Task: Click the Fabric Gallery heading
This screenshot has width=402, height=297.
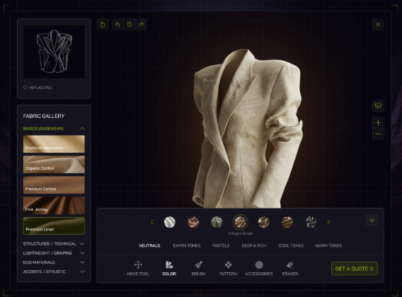Action: [x=44, y=116]
